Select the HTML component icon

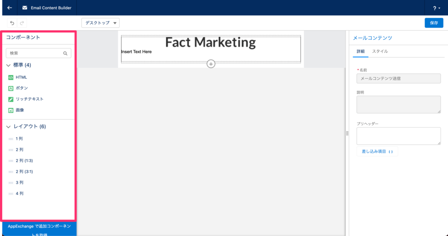[x=11, y=77]
